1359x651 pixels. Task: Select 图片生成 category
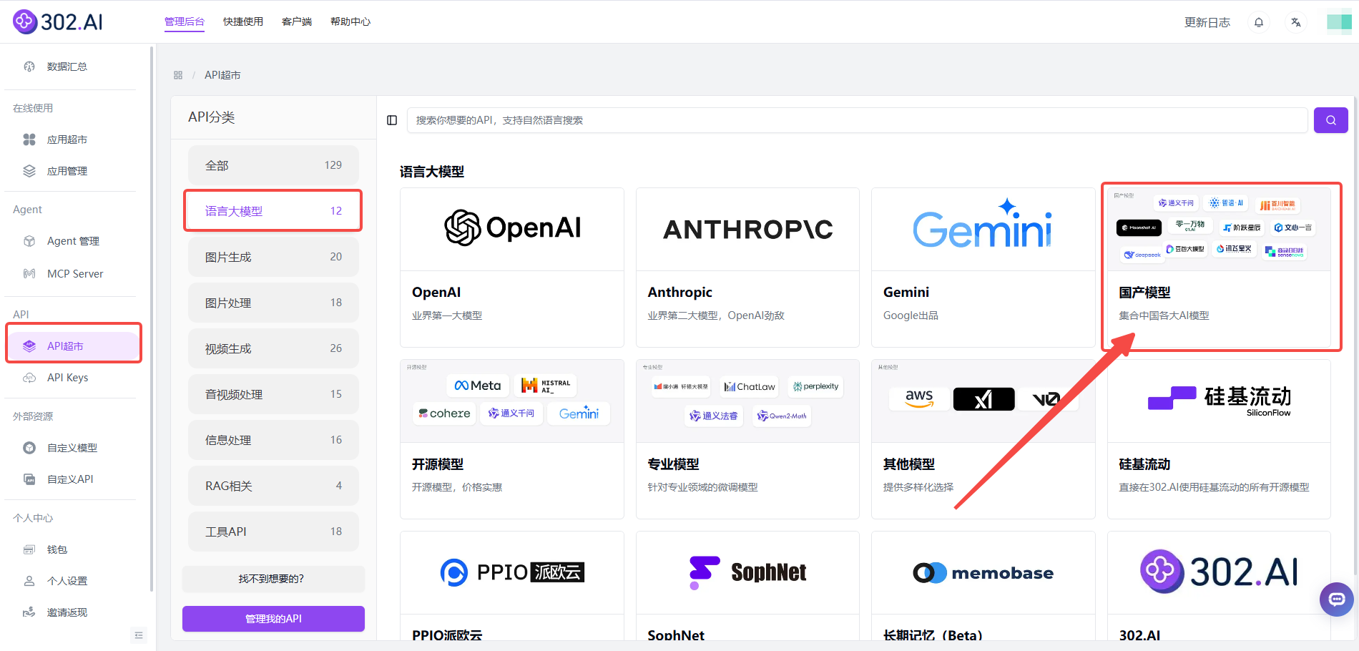point(273,257)
